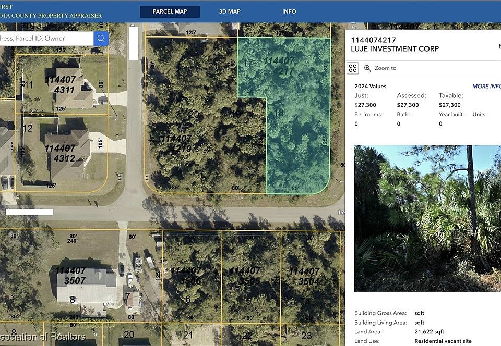This screenshot has height=346, width=501.
Task: Click the grid layout icon beside Zoom to
Action: click(x=353, y=68)
